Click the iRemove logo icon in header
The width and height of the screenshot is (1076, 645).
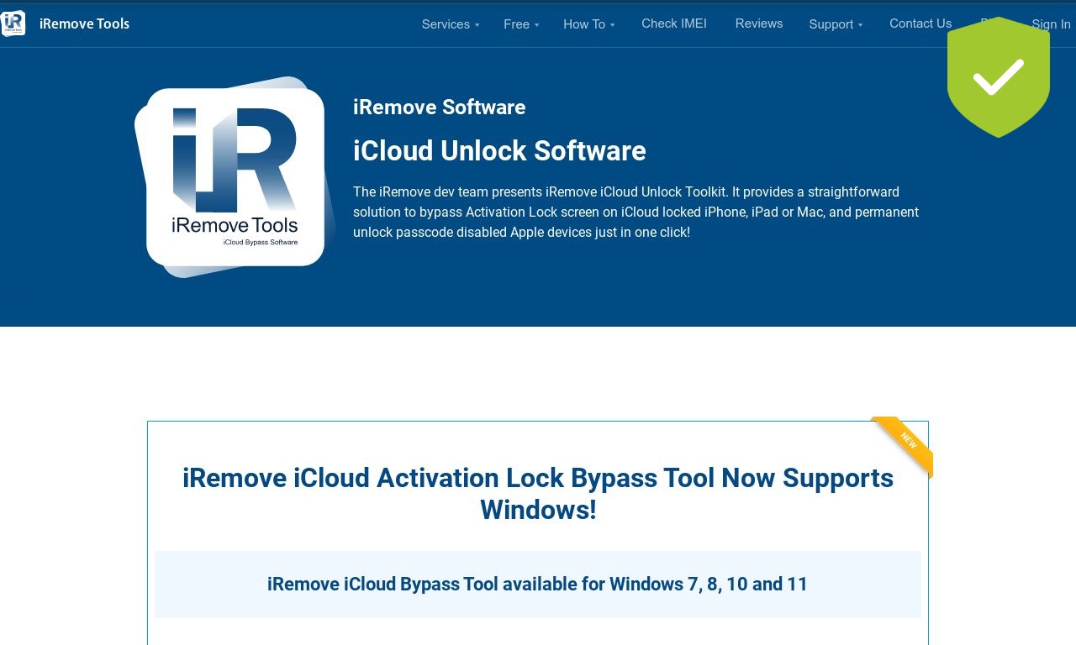[13, 24]
